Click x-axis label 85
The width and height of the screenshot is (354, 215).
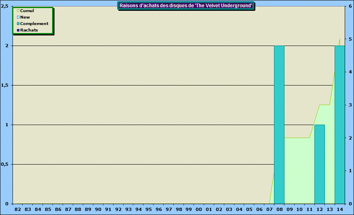(x=48, y=209)
